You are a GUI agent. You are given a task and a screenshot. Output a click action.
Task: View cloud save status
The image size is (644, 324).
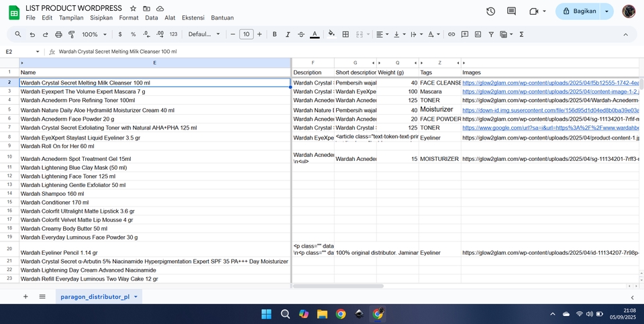tap(160, 9)
